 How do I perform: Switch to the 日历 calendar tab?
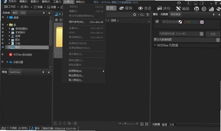click(23, 13)
